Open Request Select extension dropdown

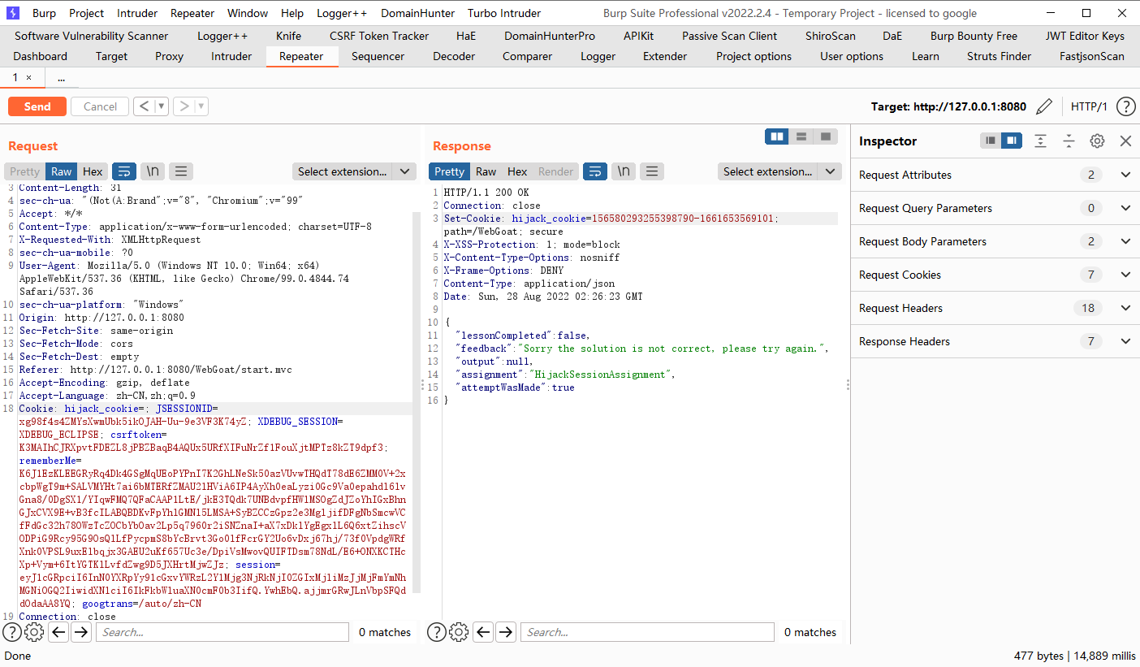(354, 171)
